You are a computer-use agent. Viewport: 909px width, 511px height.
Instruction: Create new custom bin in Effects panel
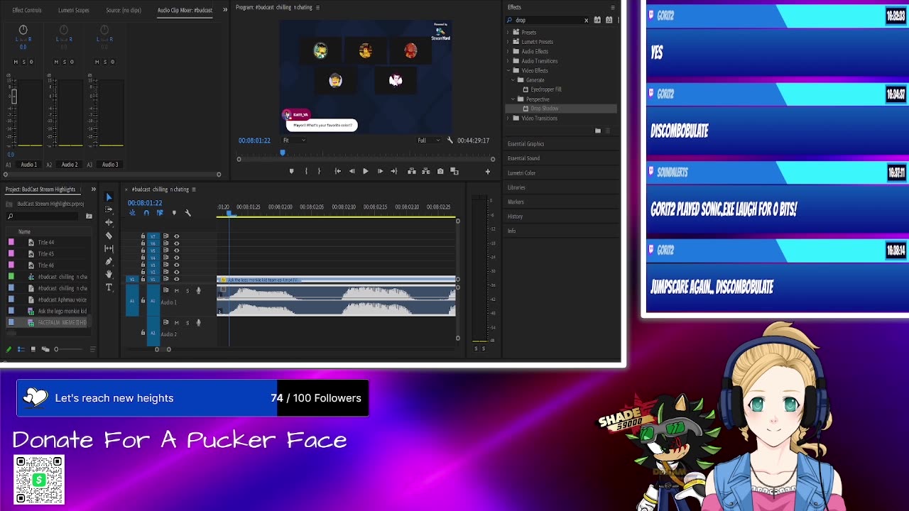(597, 131)
